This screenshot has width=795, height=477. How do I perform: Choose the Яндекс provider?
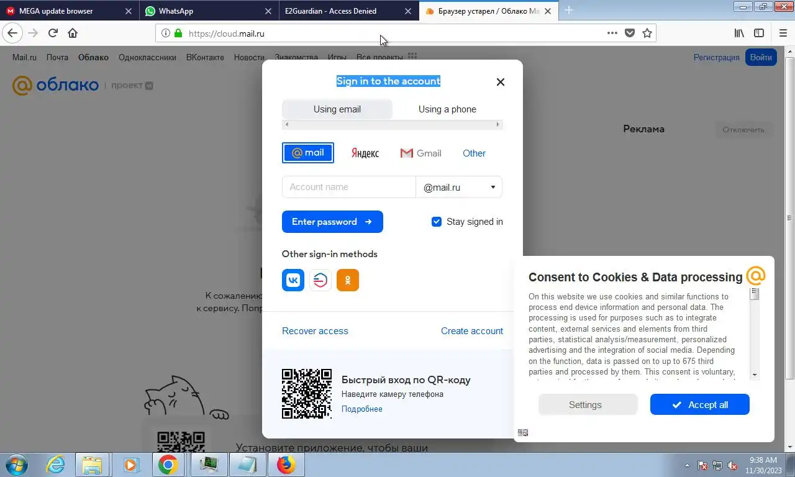coord(365,153)
